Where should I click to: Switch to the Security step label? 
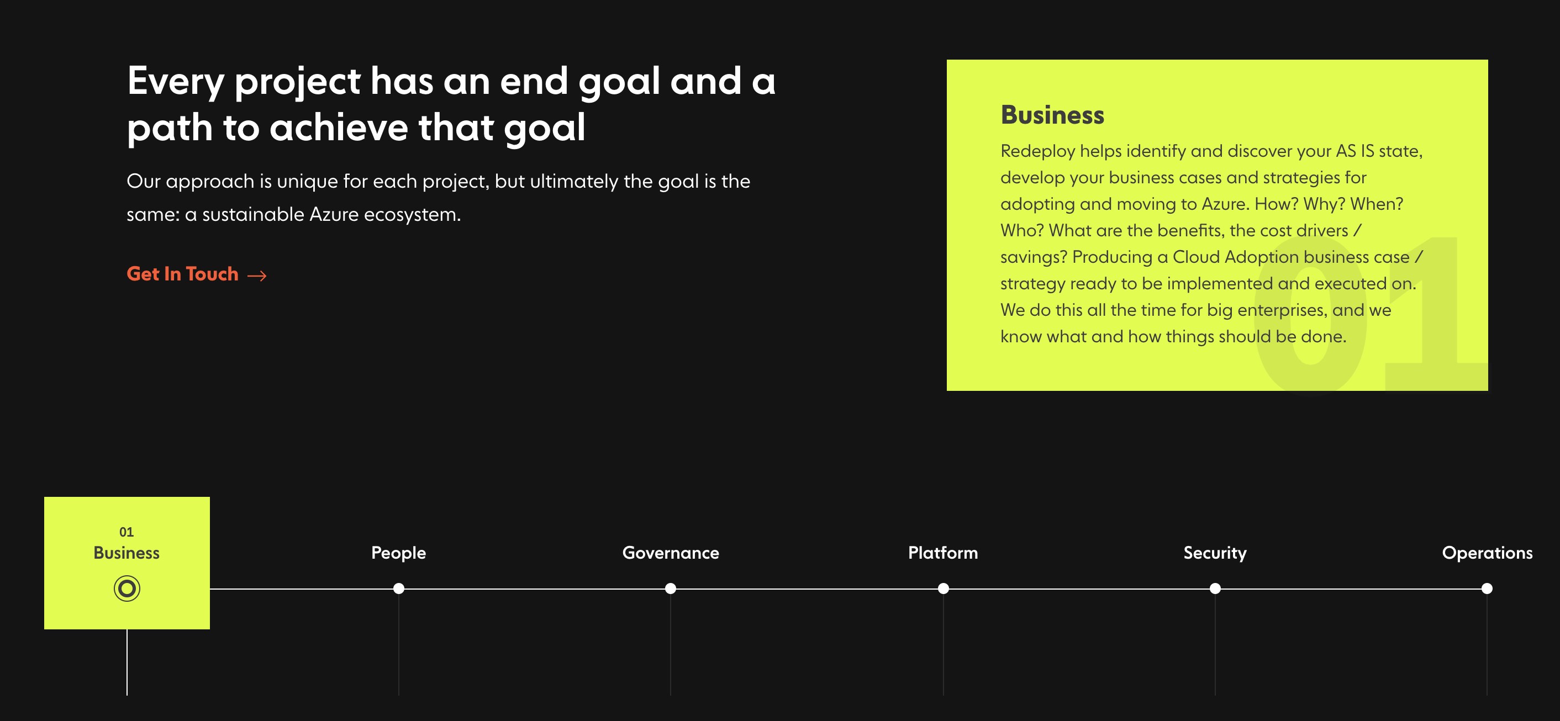click(1215, 553)
